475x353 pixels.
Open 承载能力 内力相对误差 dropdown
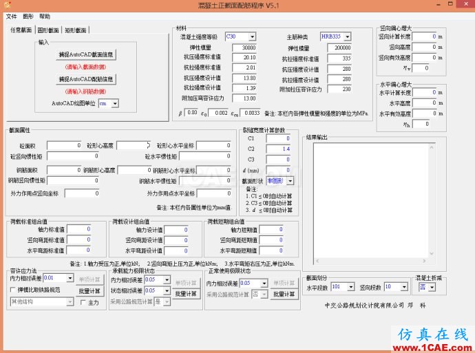click(167, 280)
